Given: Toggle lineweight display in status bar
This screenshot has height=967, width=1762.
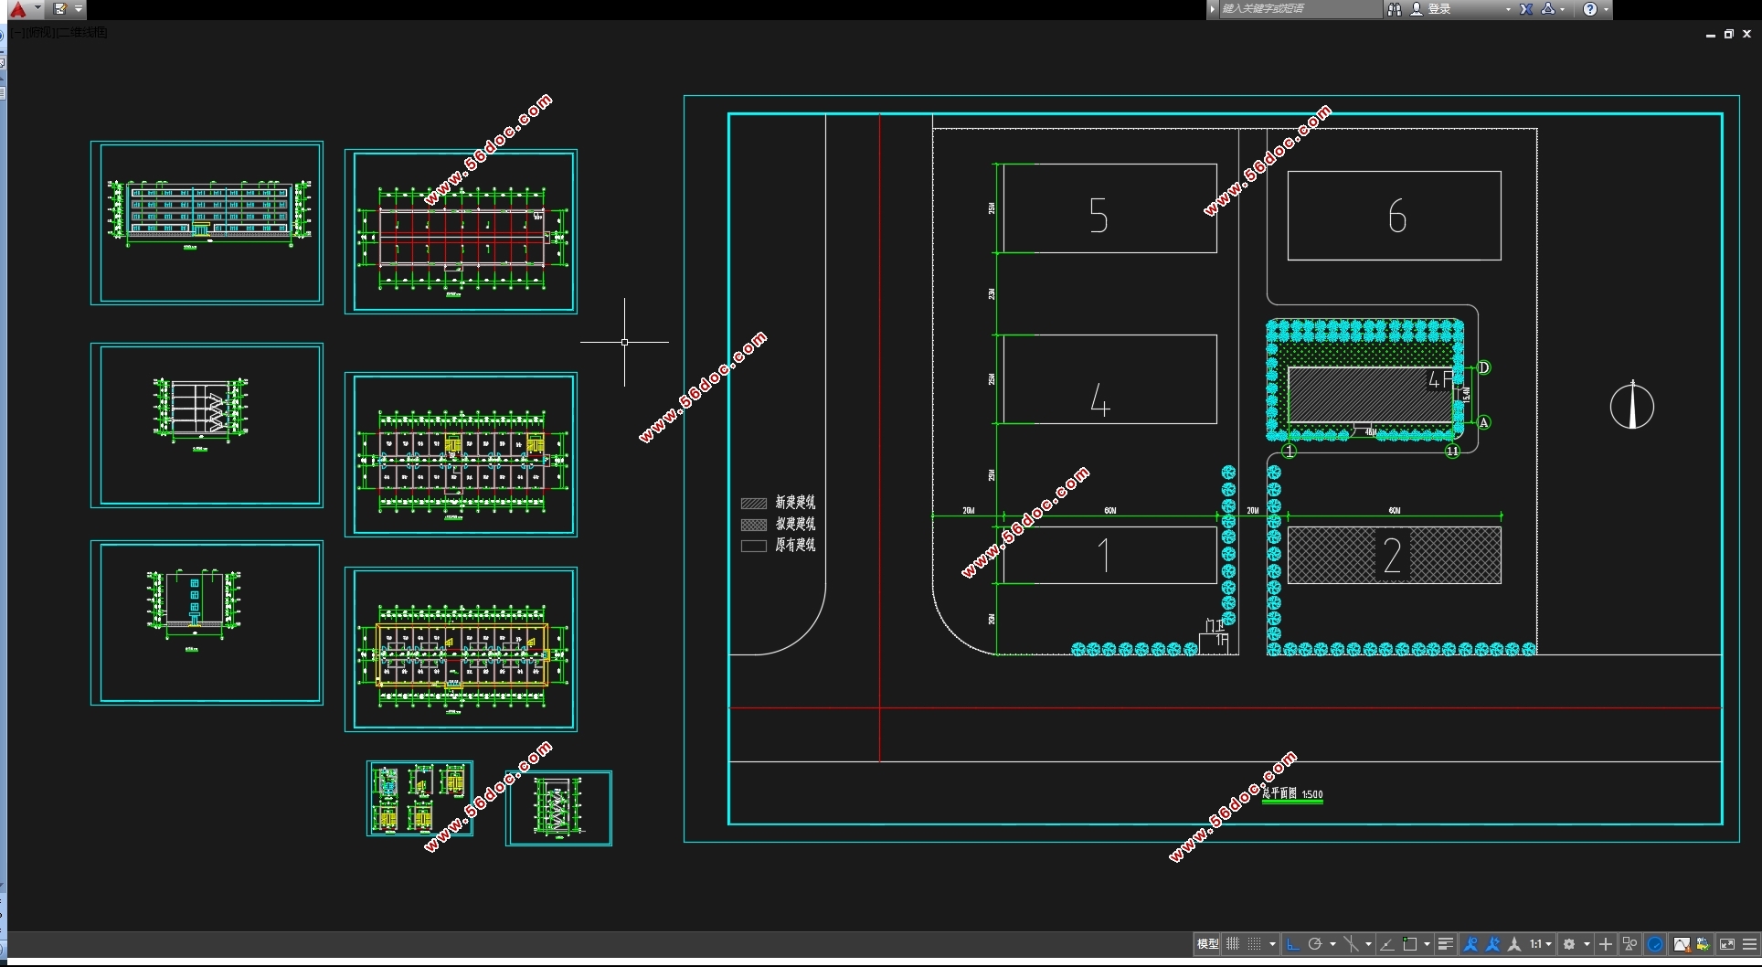Looking at the screenshot, I should 1445,944.
